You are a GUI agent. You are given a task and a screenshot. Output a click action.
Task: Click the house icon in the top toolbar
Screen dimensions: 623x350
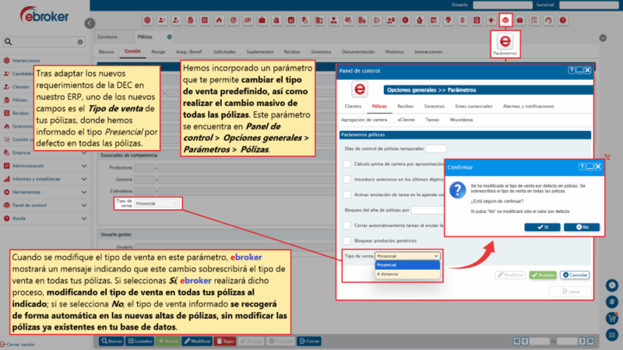point(420,20)
